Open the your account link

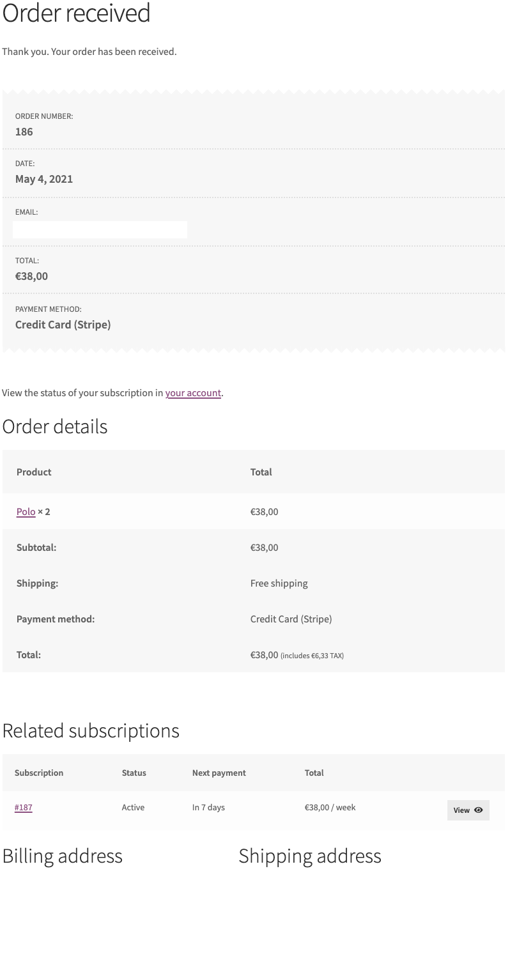193,392
